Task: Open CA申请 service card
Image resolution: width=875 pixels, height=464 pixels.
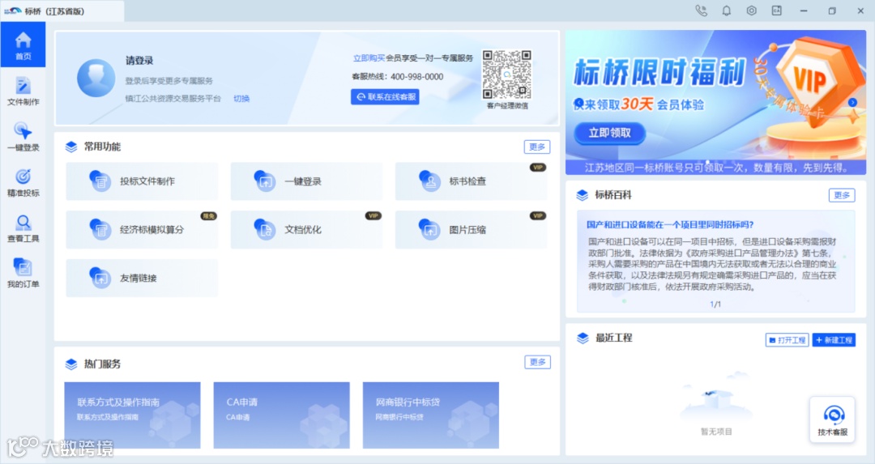Action: (x=282, y=415)
